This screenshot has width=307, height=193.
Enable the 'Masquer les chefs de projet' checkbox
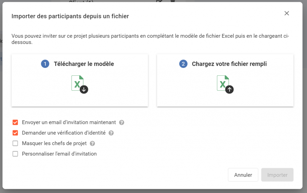(x=15, y=143)
